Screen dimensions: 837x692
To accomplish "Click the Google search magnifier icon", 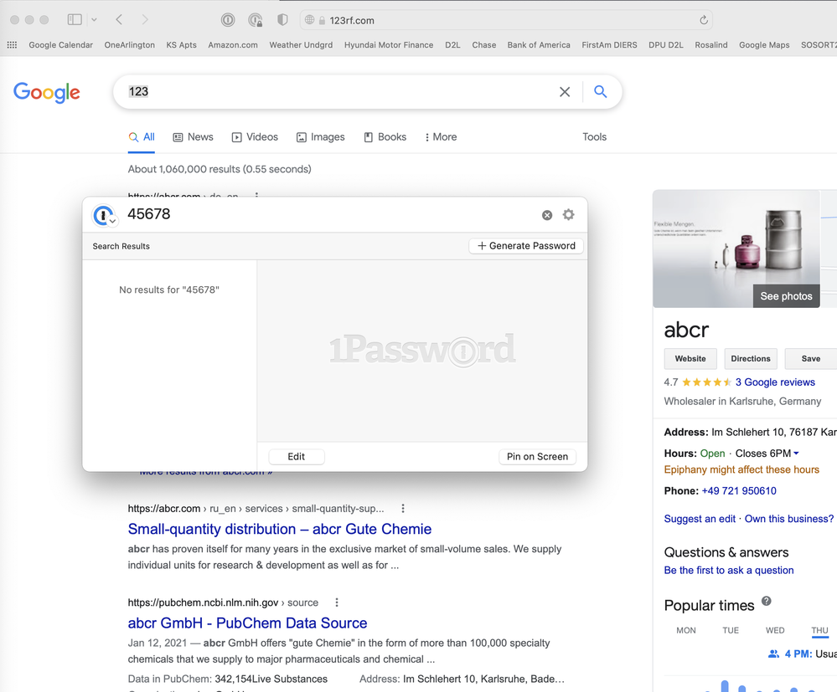I will (x=600, y=92).
